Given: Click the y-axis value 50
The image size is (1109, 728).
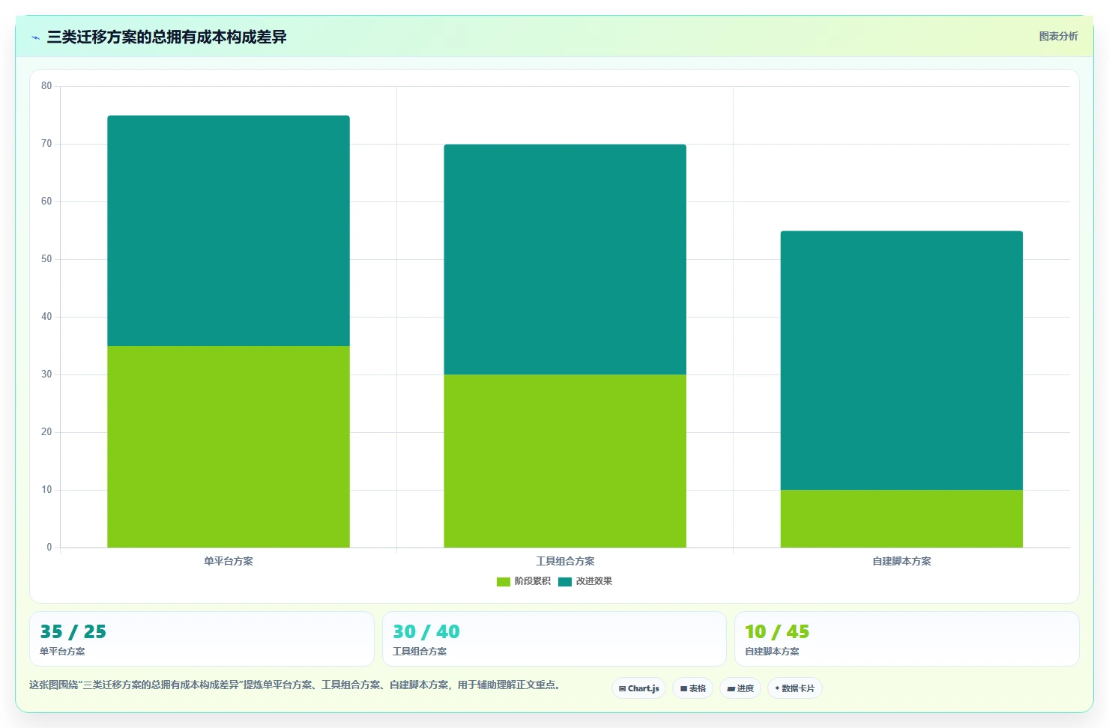Looking at the screenshot, I should point(46,259).
